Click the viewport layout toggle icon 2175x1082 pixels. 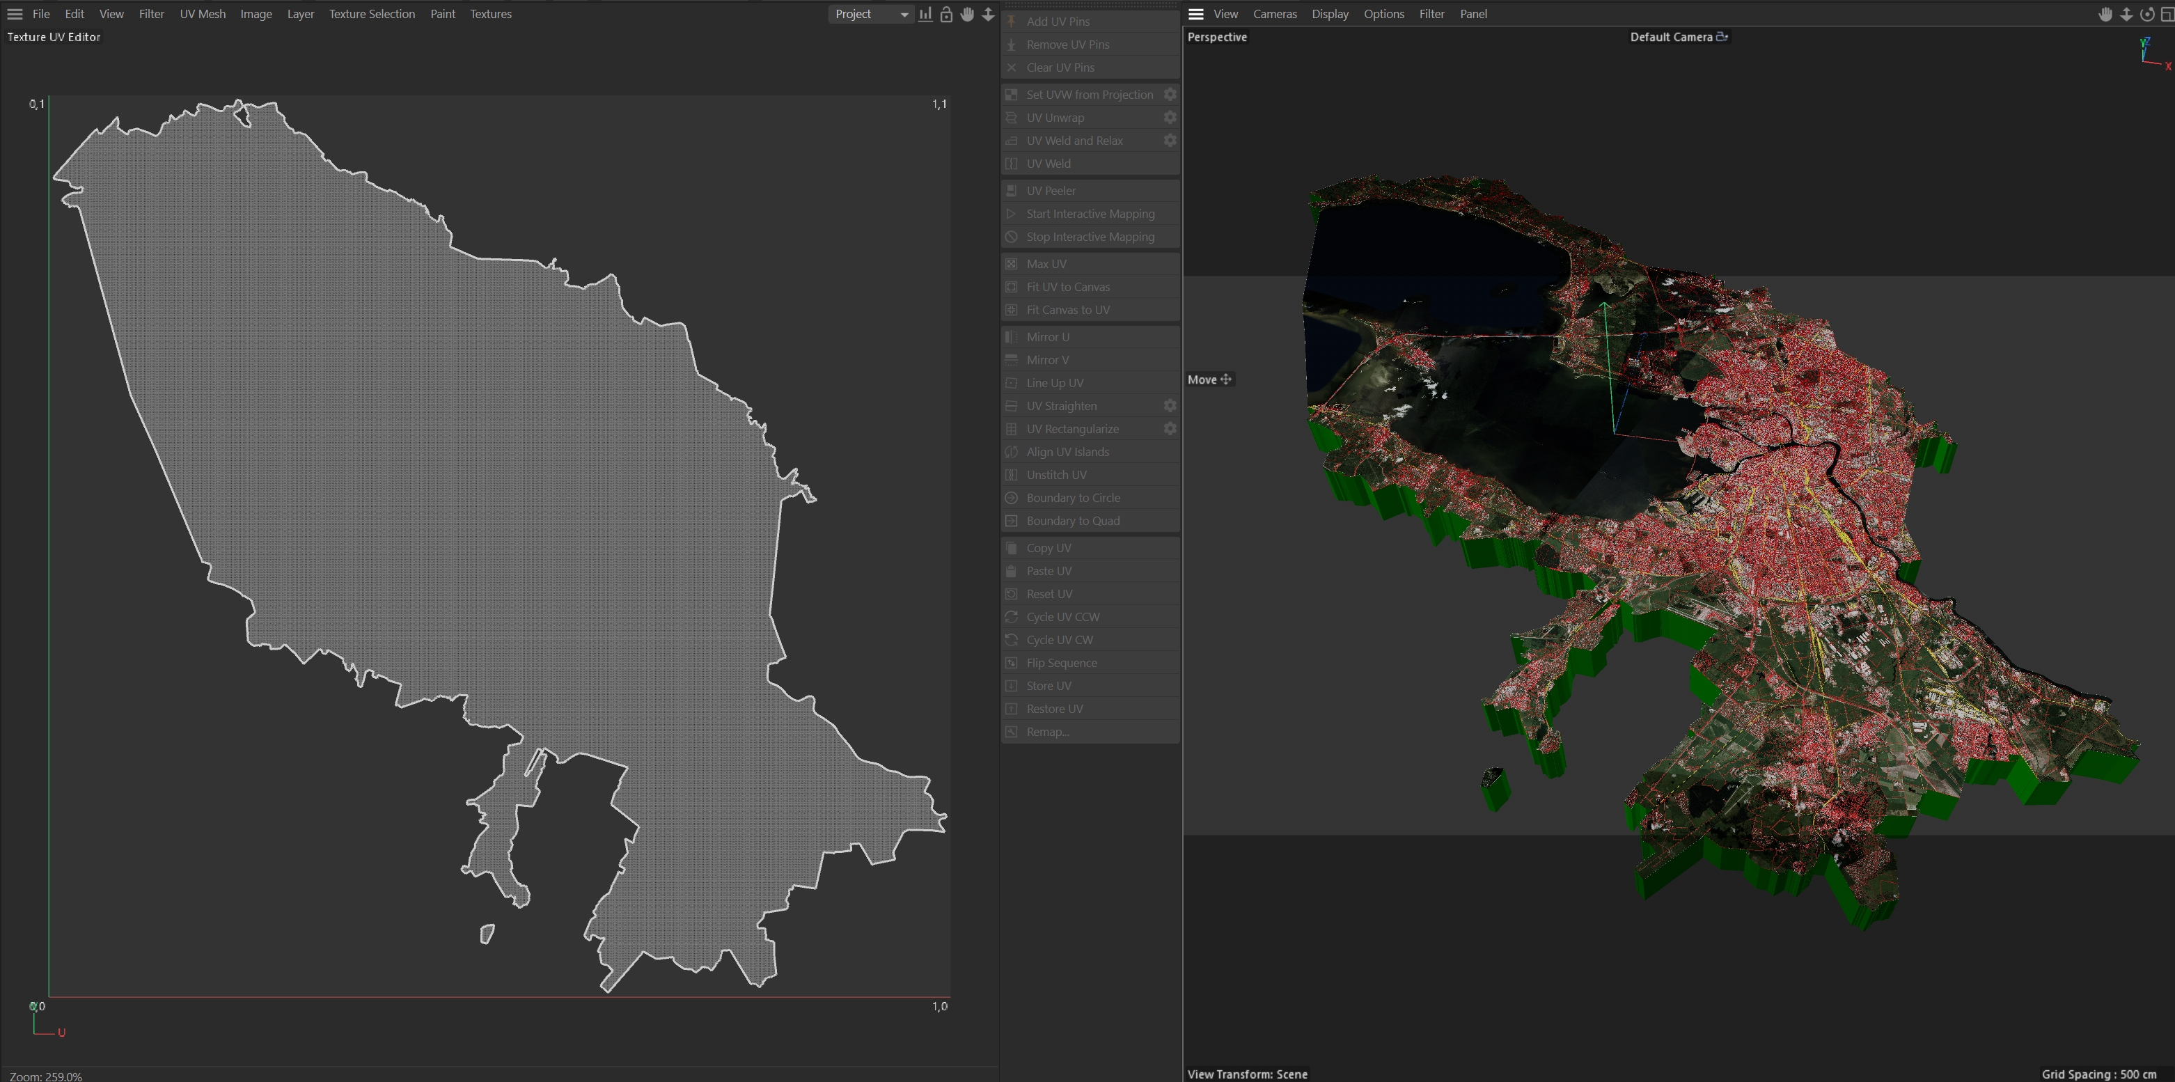pos(2167,15)
